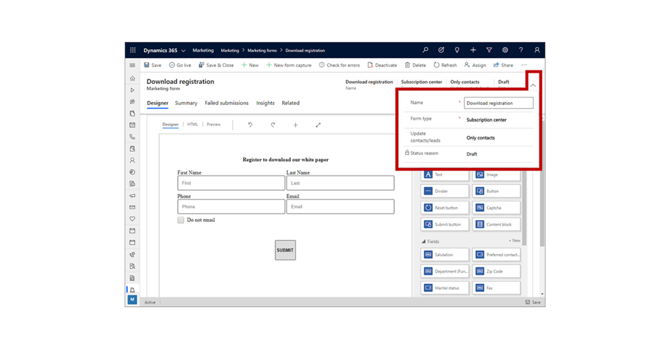Select the Content block element tile
This screenshot has width=670, height=349.
tap(496, 224)
